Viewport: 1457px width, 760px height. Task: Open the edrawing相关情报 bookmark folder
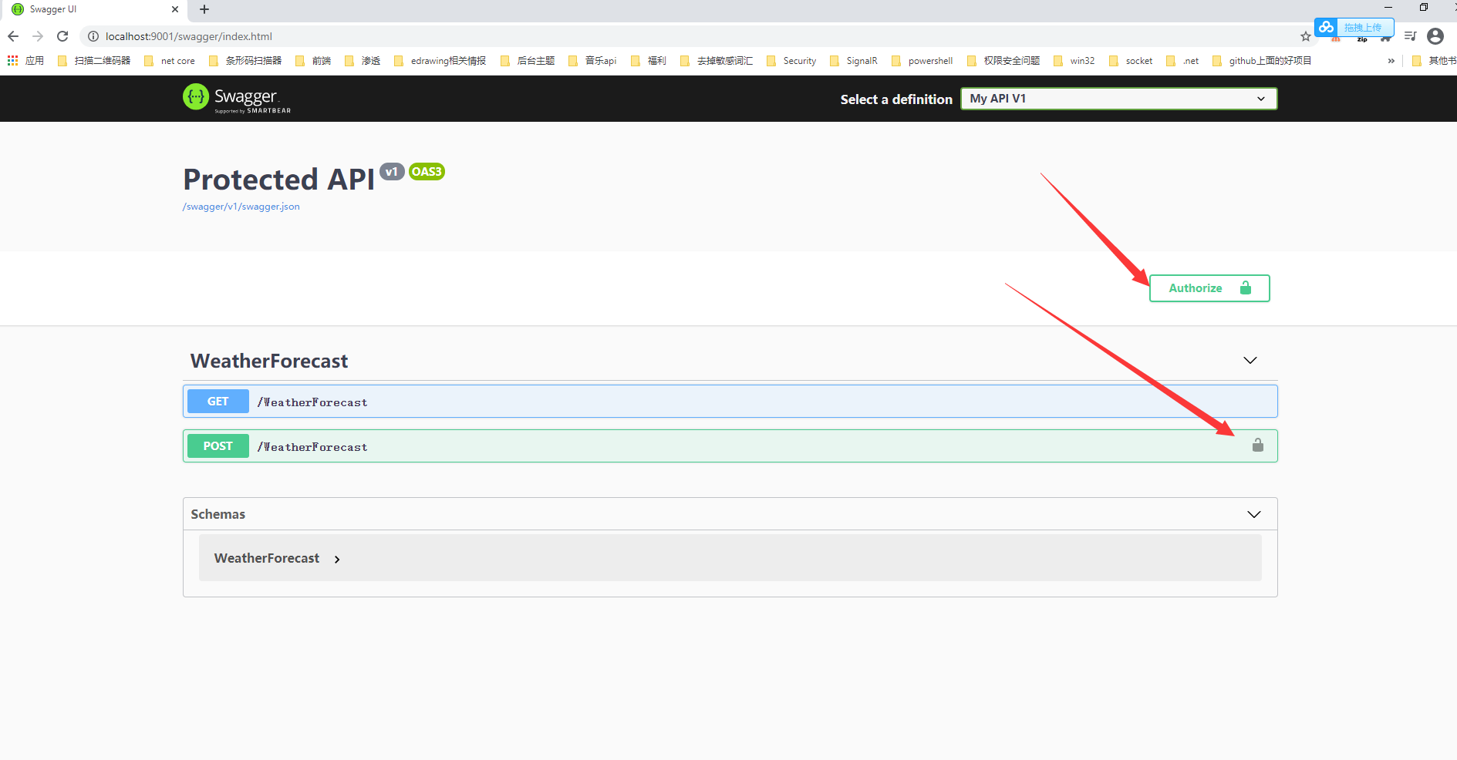tap(440, 60)
